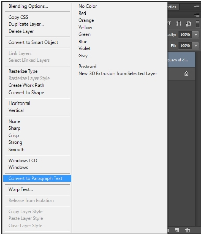202x235 pixels.
Task: Label the layer Blue
Action: (83, 42)
